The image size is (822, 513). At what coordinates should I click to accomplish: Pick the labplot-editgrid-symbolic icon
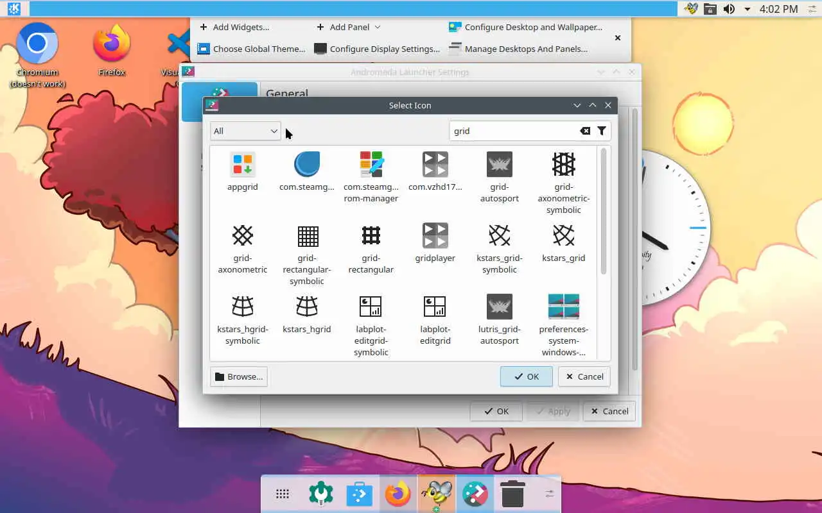click(371, 307)
